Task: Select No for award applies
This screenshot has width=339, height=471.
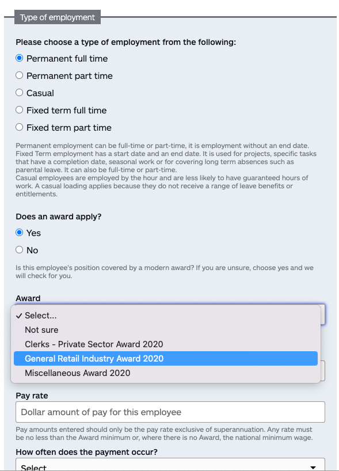Action: 19,250
